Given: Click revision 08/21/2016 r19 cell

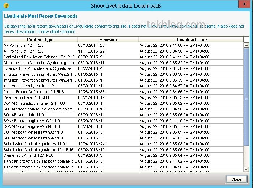Looking at the screenshot, I should (108, 98).
